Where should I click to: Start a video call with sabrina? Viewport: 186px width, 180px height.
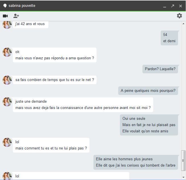coord(5,16)
